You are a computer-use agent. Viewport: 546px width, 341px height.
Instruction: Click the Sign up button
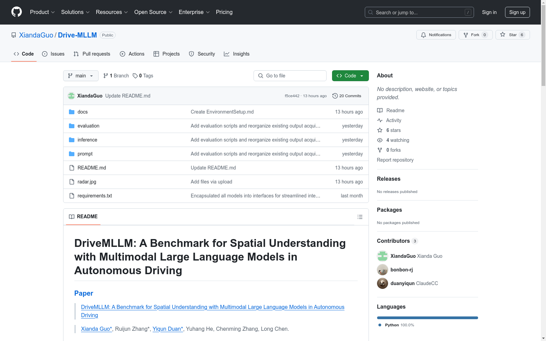click(x=517, y=12)
